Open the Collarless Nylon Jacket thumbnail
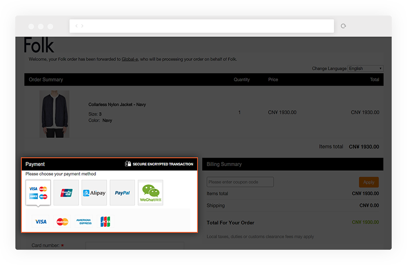This screenshot has height=265, width=407. pos(54,114)
